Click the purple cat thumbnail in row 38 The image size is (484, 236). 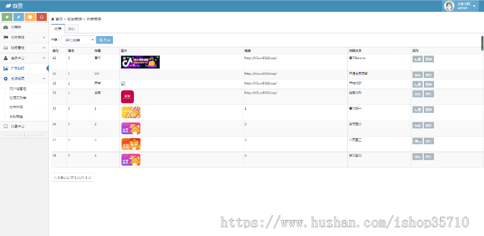coord(131,160)
